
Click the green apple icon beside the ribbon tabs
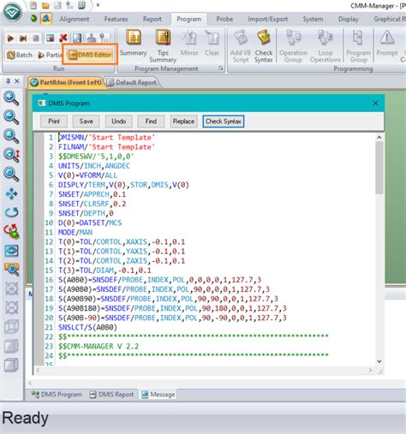[x=34, y=19]
